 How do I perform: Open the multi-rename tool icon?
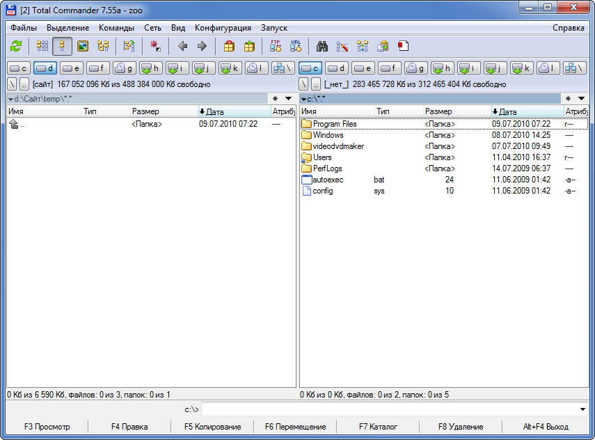pos(342,47)
